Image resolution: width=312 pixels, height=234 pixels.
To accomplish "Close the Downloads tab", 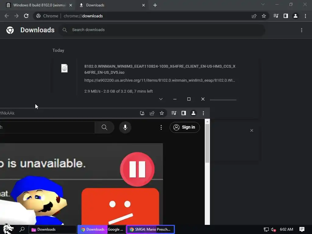I will [x=144, y=5].
